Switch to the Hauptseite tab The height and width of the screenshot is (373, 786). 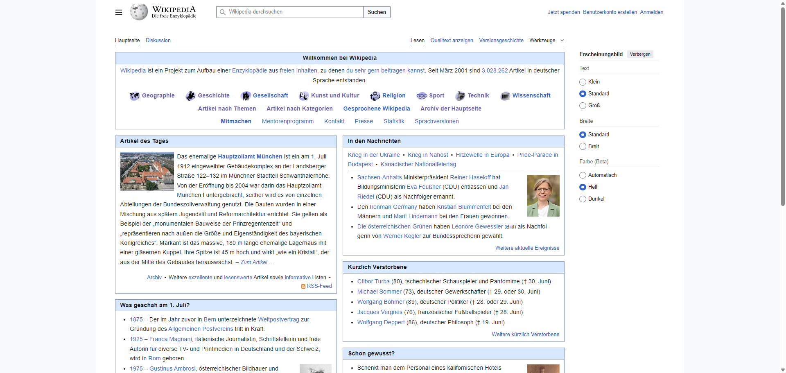127,41
